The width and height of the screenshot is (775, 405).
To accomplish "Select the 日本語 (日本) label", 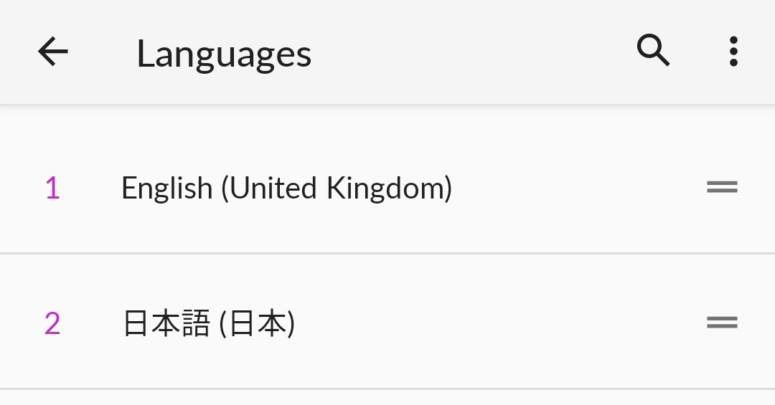I will point(209,324).
